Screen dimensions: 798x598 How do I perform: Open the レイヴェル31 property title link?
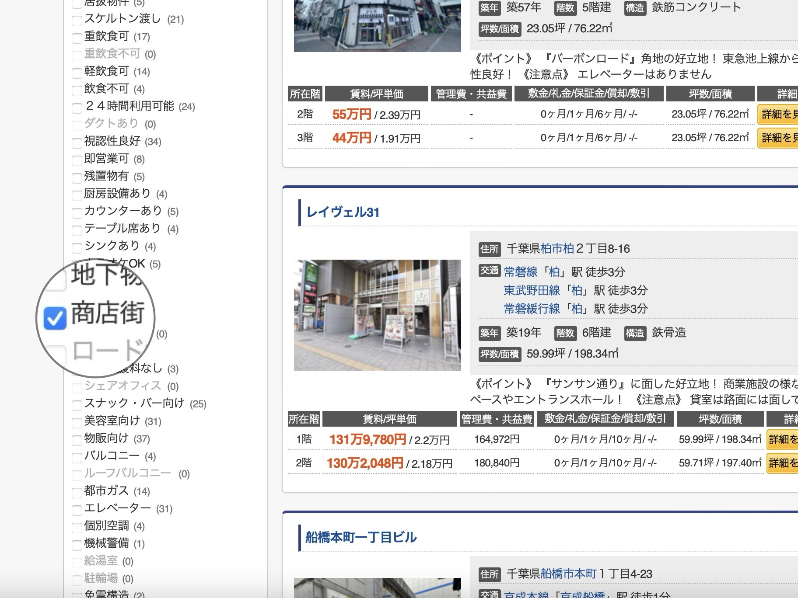[343, 212]
